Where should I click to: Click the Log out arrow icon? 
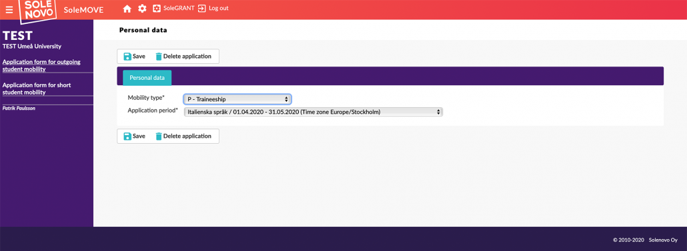(x=202, y=8)
